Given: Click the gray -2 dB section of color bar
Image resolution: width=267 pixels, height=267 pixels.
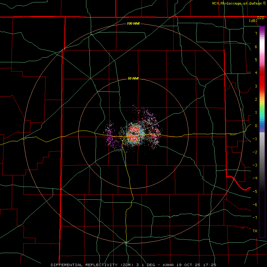Looking at the screenshot, I should [x=262, y=152].
